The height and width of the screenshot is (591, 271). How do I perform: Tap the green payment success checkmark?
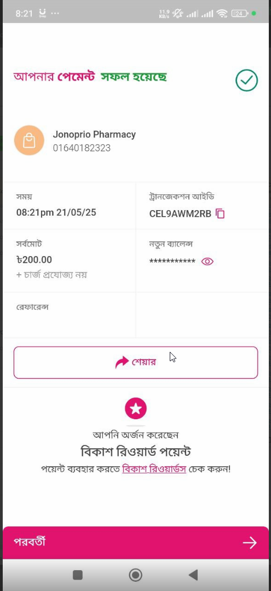[246, 80]
